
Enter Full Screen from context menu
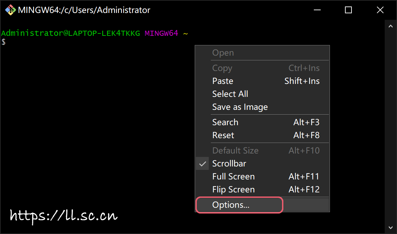click(233, 177)
